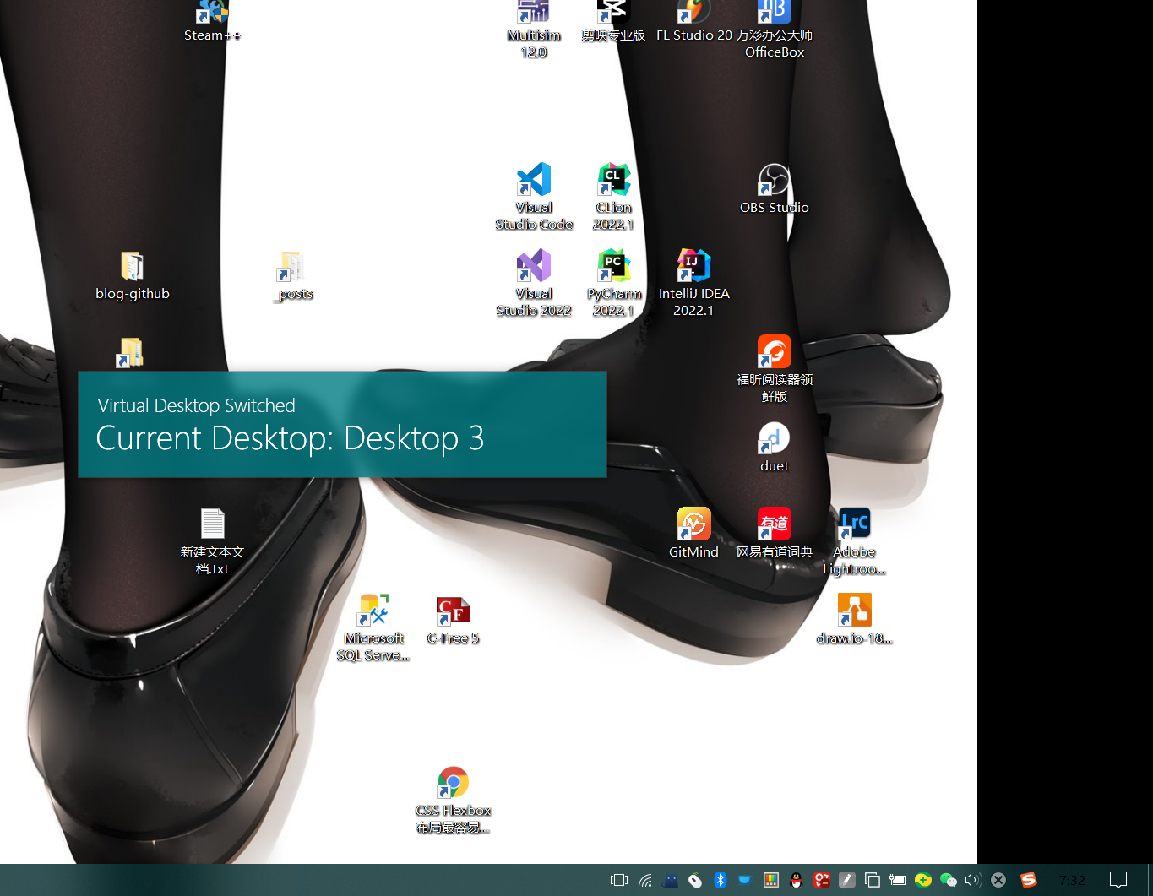Select the Adobe Lightroom shortcut
1153x896 pixels.
[x=855, y=541]
